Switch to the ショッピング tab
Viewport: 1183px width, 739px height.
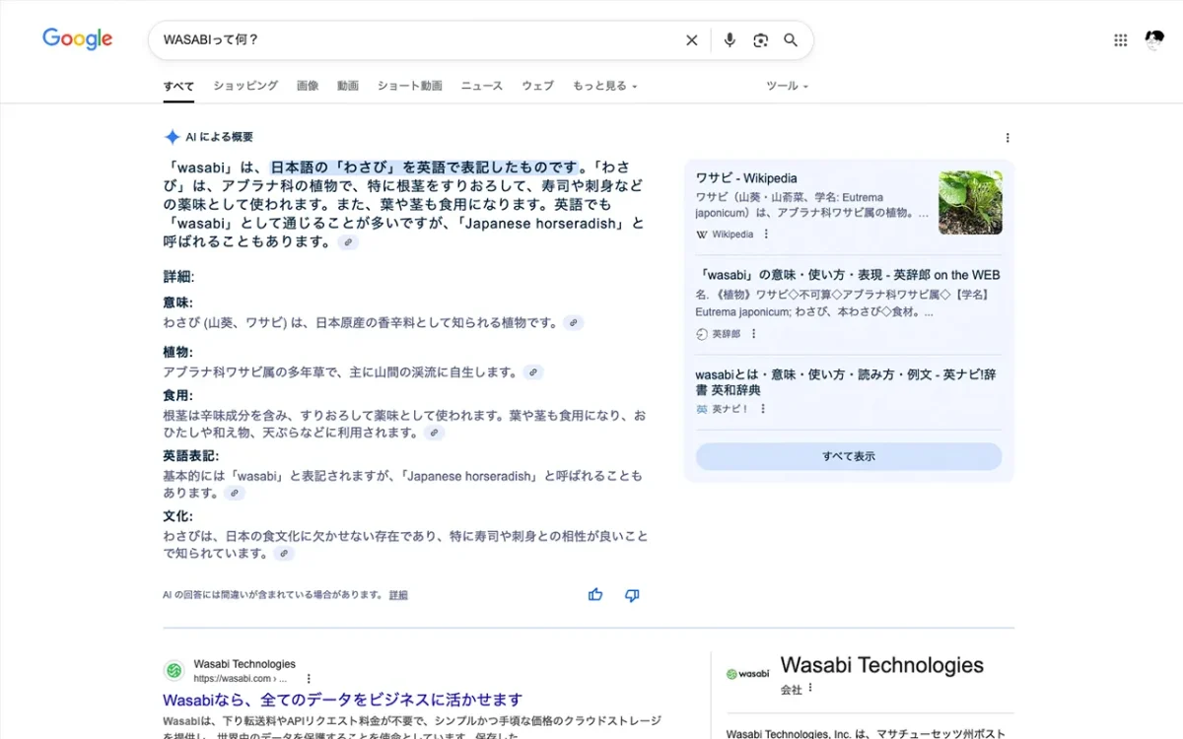(x=245, y=86)
